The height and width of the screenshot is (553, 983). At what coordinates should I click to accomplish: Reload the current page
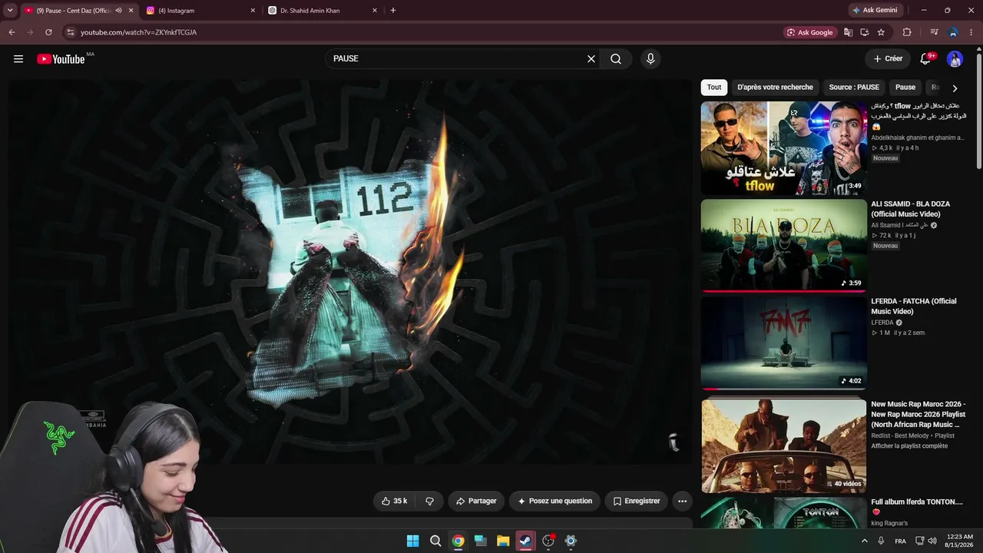(x=48, y=32)
